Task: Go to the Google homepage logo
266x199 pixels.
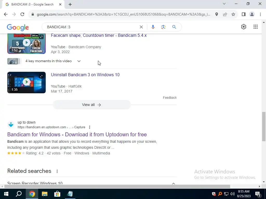Action: tap(18, 27)
